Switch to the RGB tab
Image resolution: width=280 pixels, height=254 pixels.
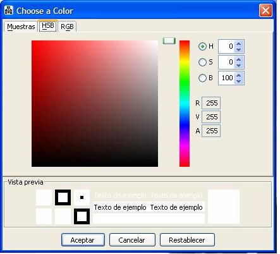[67, 27]
